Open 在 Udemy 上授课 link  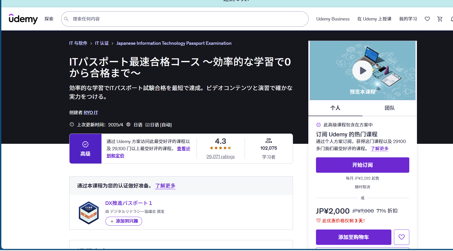point(374,19)
